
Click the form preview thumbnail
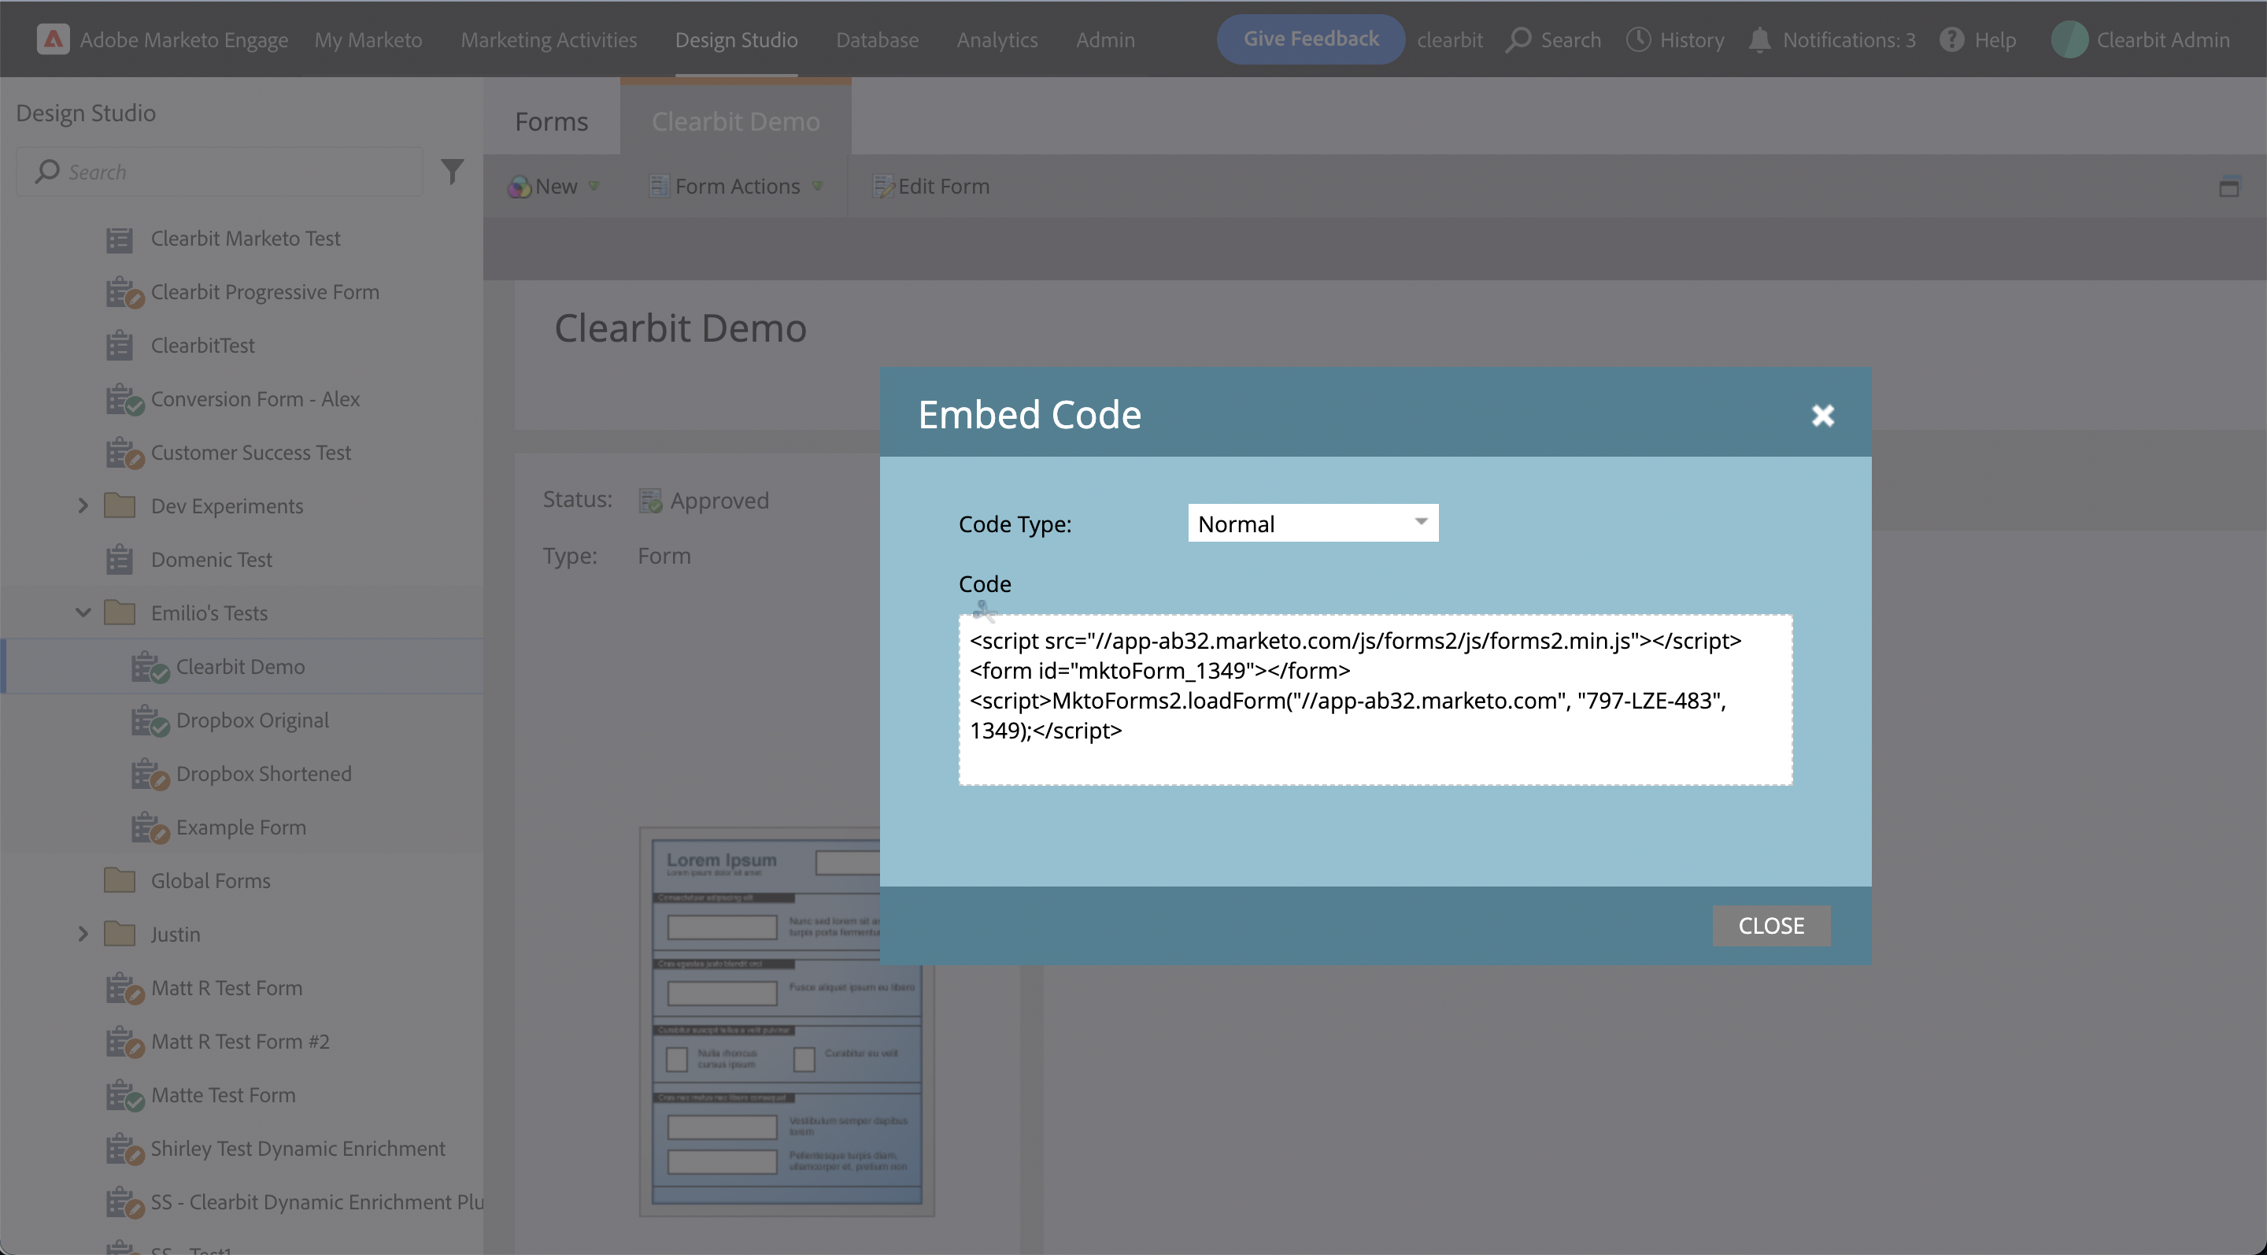786,1021
